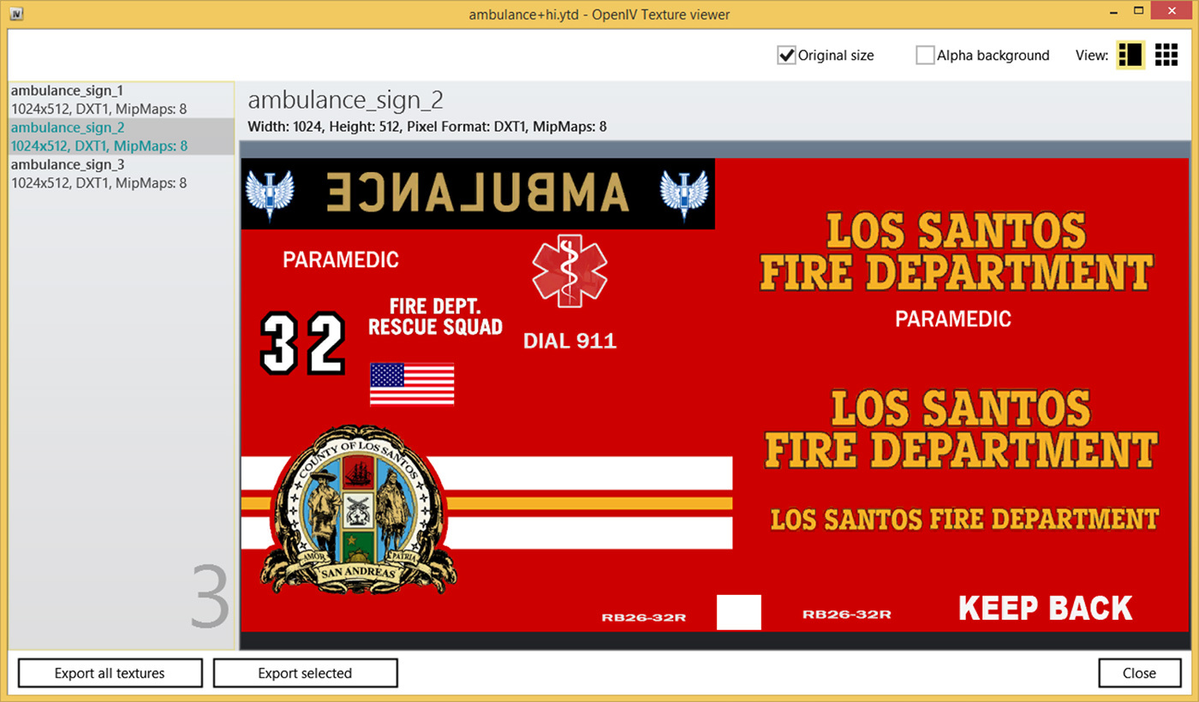Click the Export all textures button
Viewport: 1199px width, 702px height.
[110, 673]
